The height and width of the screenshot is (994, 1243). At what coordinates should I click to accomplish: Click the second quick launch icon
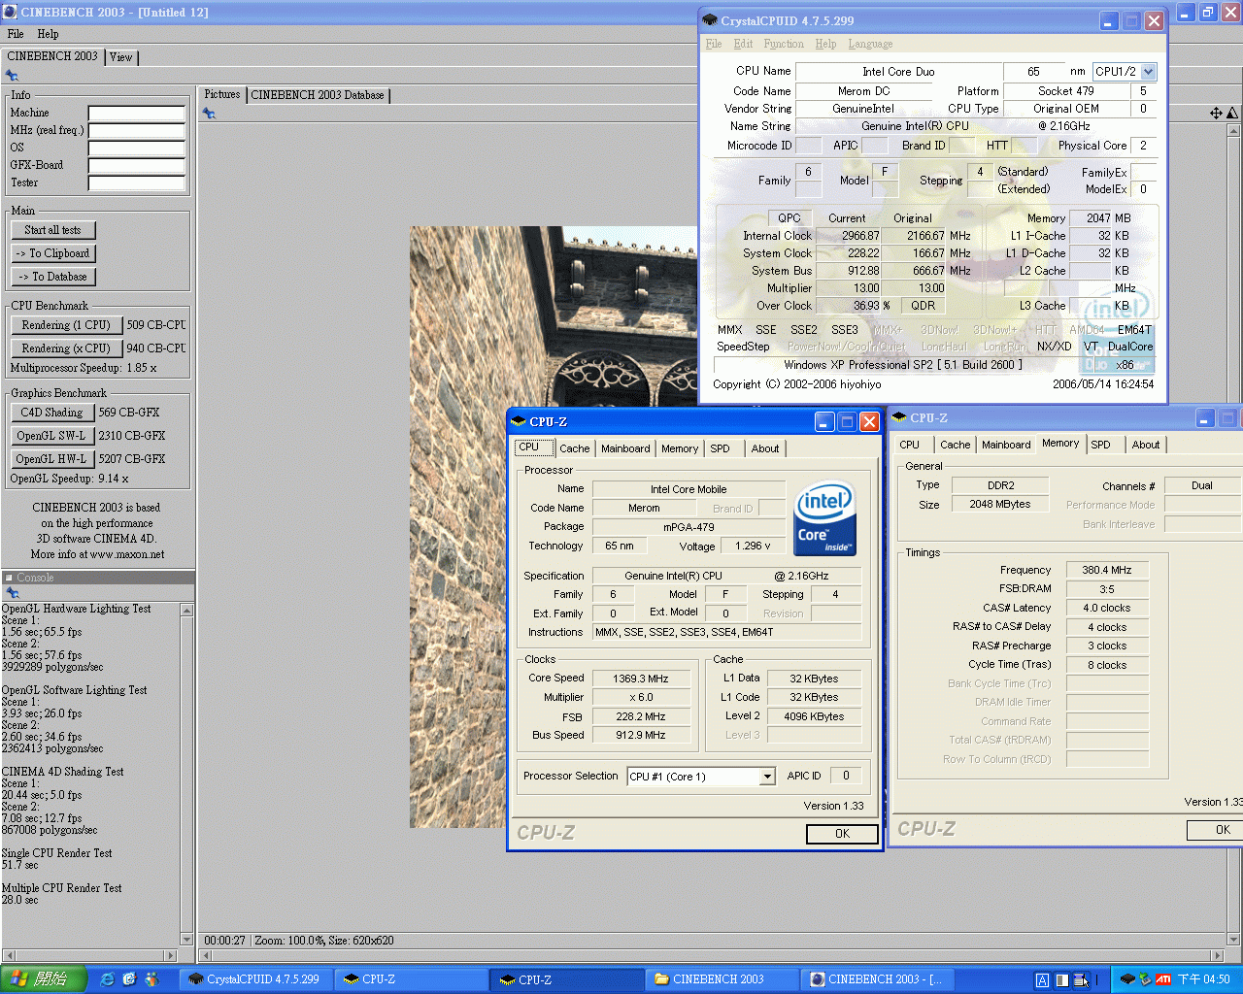point(129,979)
